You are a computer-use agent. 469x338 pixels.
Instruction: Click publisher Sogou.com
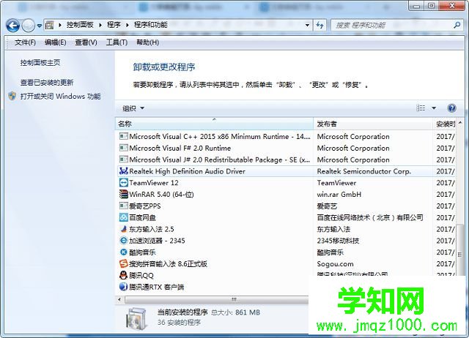[x=336, y=264]
